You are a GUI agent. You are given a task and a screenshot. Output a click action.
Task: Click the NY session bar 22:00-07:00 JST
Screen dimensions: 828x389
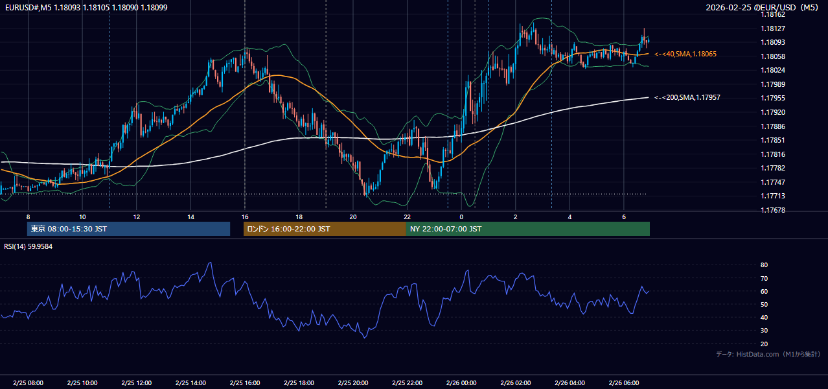coord(528,229)
